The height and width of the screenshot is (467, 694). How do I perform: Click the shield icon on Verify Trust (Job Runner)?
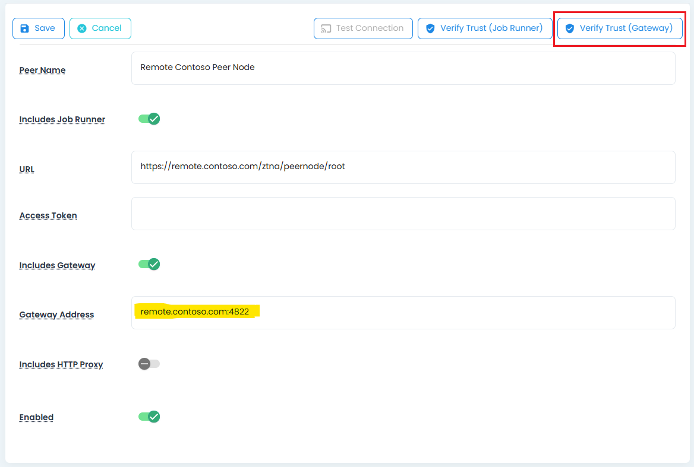(430, 28)
